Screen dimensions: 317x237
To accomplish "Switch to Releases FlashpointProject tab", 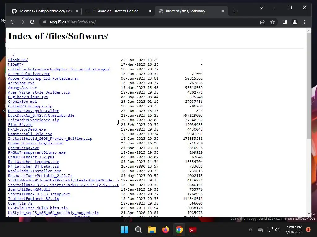I will pyautogui.click(x=45, y=11).
